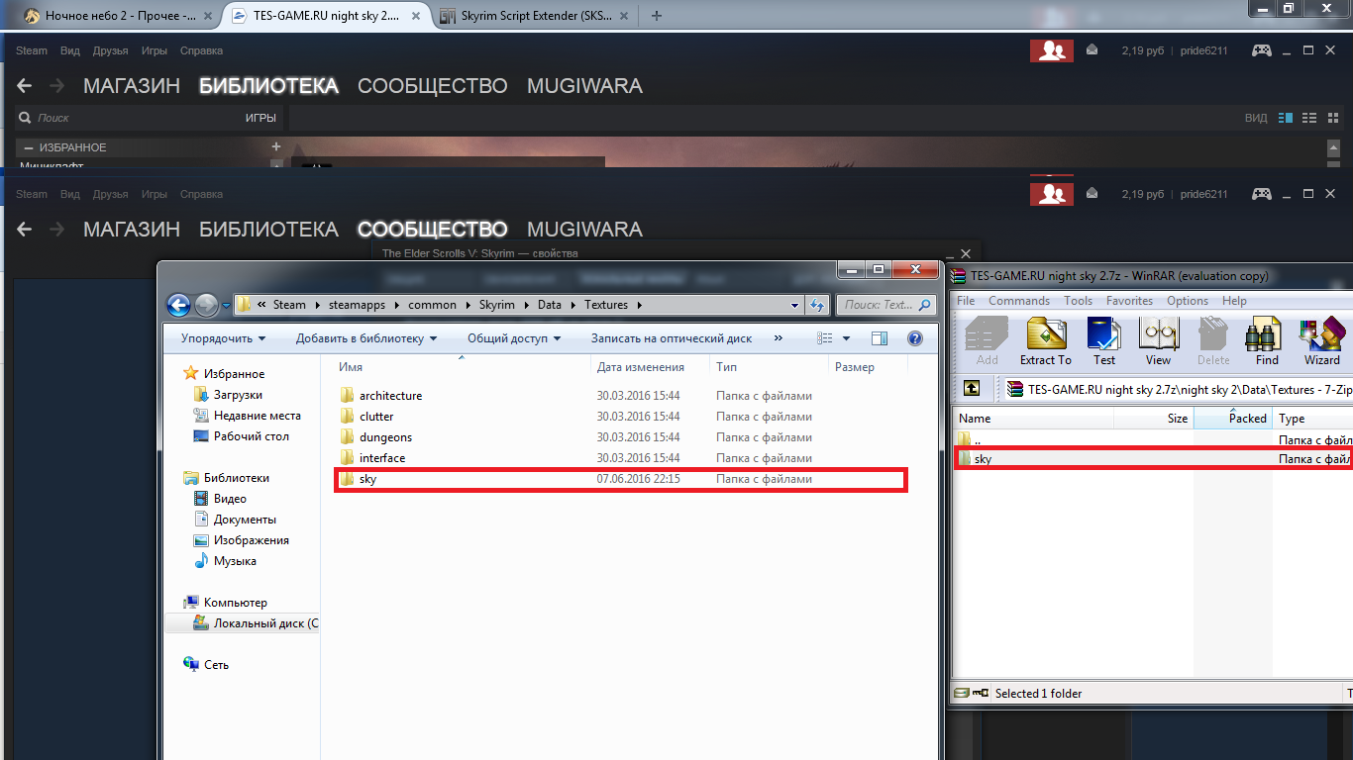
Task: Go to БИБЛИОТЕКА in Steam Community window
Action: tap(268, 230)
